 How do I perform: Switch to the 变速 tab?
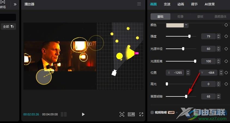(167, 4)
